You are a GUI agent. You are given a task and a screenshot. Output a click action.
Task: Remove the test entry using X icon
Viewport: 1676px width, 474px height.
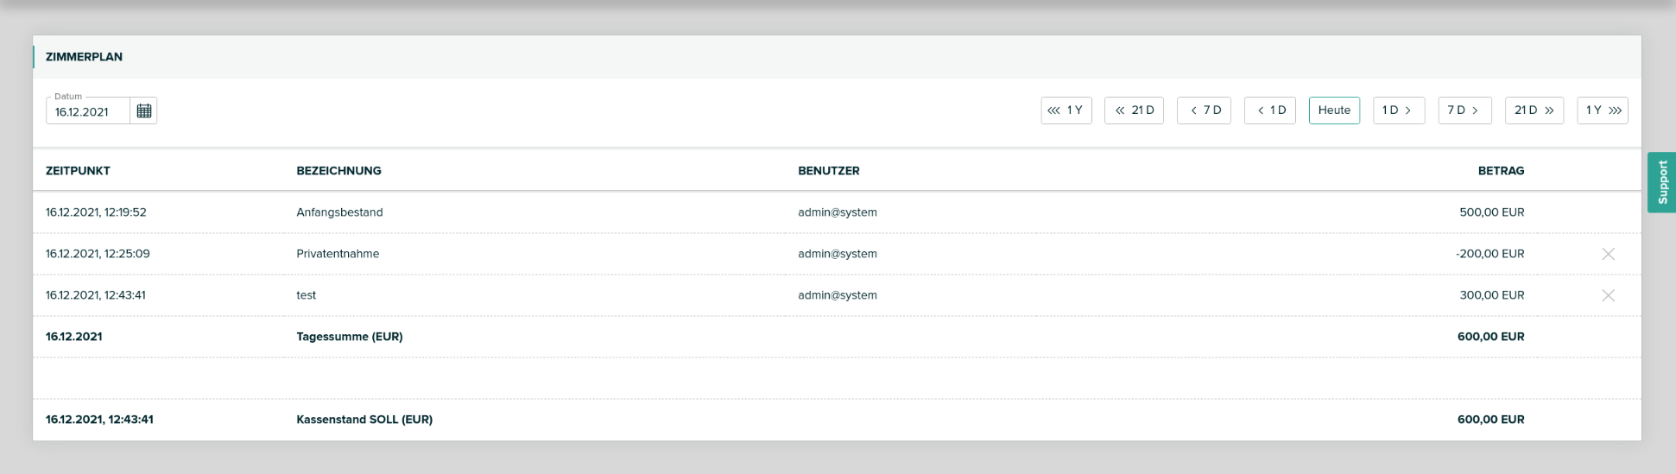tap(1608, 295)
